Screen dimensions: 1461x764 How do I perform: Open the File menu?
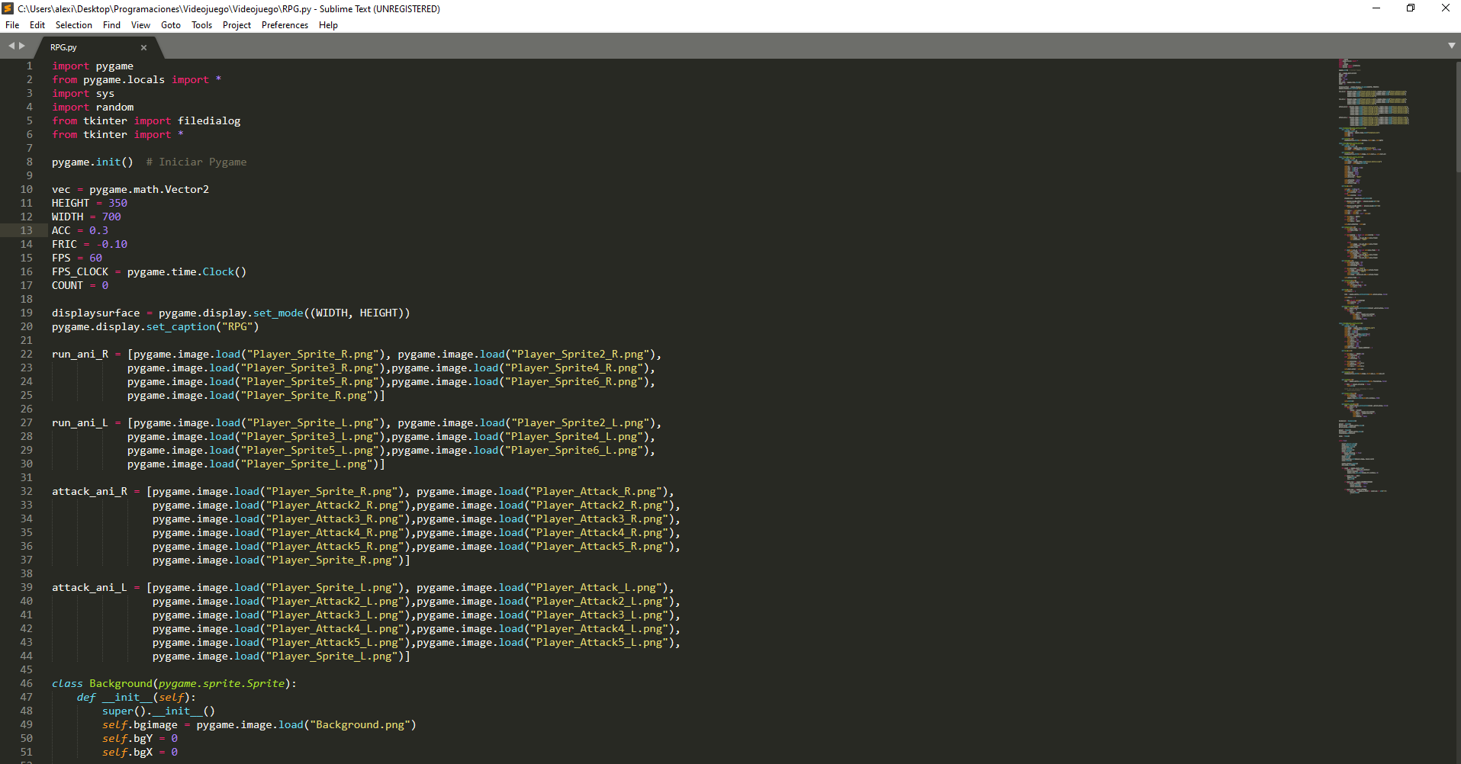(x=12, y=24)
